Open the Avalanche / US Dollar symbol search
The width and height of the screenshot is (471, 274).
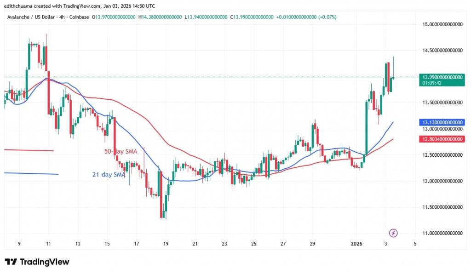point(32,16)
